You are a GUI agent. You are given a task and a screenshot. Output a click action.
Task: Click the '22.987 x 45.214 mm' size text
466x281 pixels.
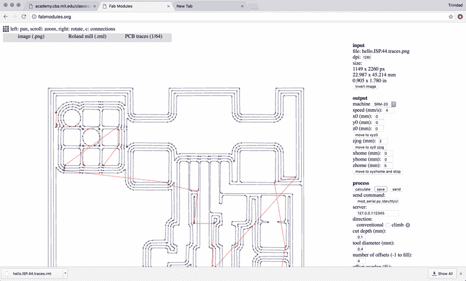[374, 75]
